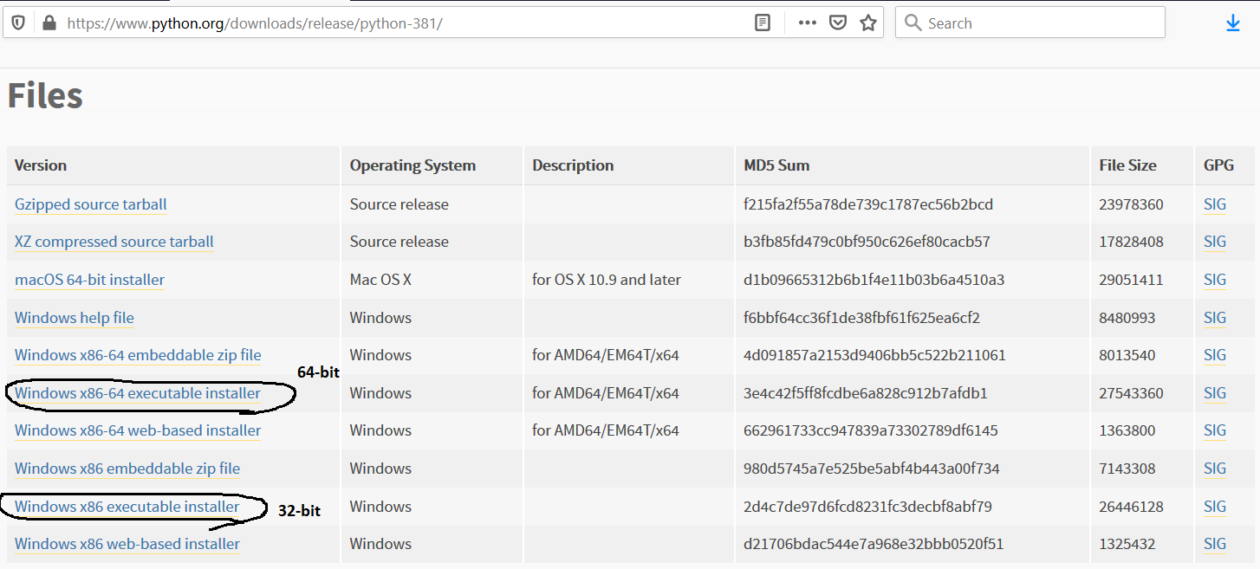Viewport: 1260px width, 569px height.
Task: Open SIG link for XZ compressed tarball
Action: coord(1215,242)
